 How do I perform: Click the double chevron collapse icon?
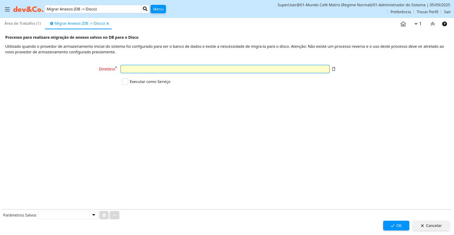click(432, 24)
